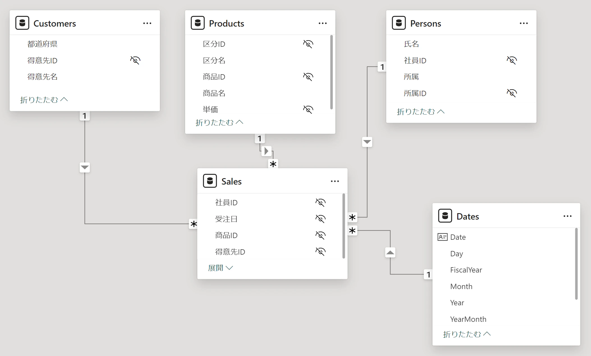This screenshot has height=356, width=591.
Task: Collapse the Dates table with 折りたたむ
Action: (x=467, y=334)
